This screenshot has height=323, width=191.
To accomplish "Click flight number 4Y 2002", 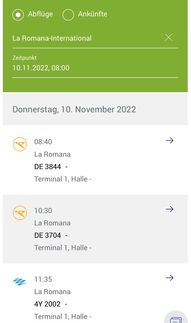I will [x=47, y=304].
